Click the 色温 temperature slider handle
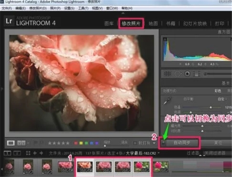Viewport: 232px width, 177px height. pos(211,107)
